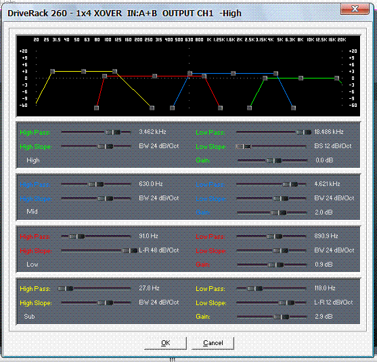The image size is (377, 362).
Task: Select the red Low slope node at -60 near 1.25K
Action: point(220,108)
